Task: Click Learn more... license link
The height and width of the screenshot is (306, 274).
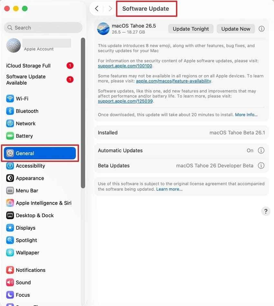Action: [169, 189]
